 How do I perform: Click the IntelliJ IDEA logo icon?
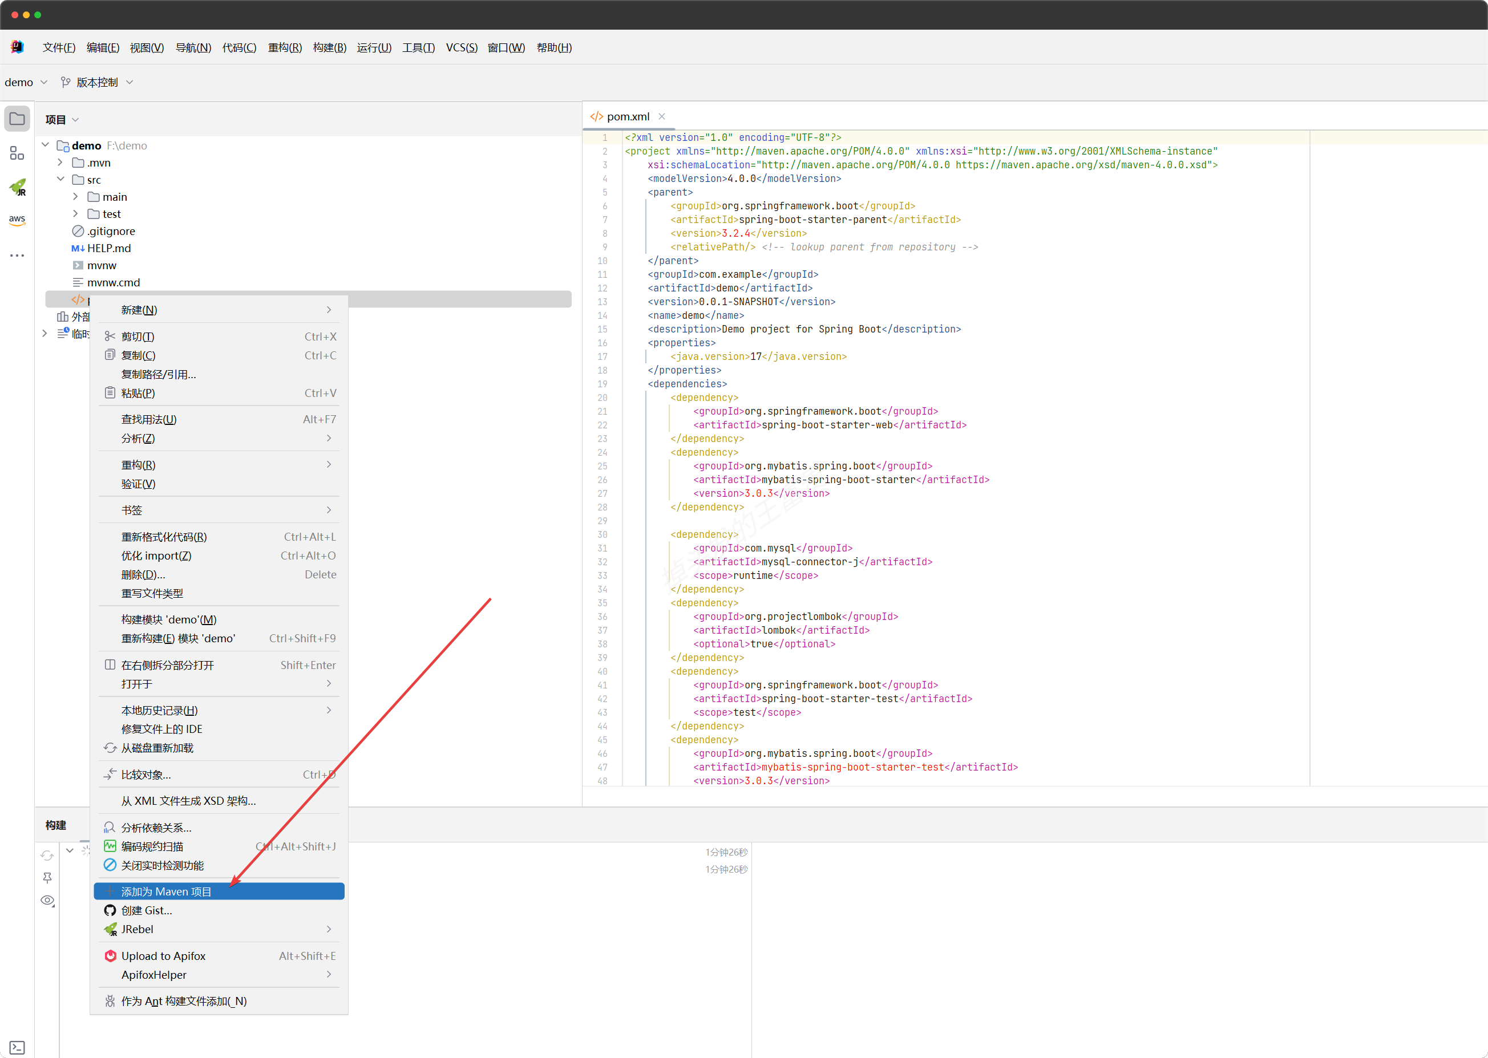pyautogui.click(x=18, y=47)
